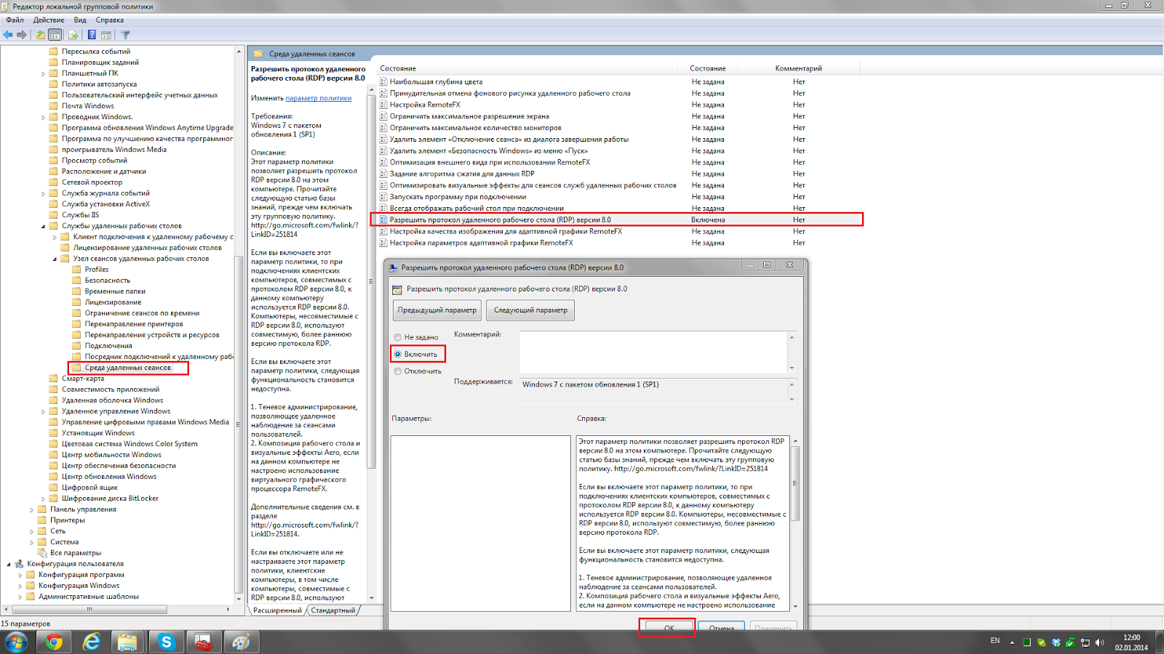The height and width of the screenshot is (654, 1164).
Task: Click the red toolbox taskbar icon
Action: [x=204, y=642]
